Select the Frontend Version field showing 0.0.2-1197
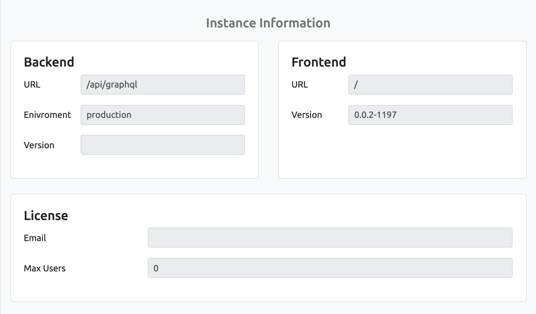 [x=430, y=115]
